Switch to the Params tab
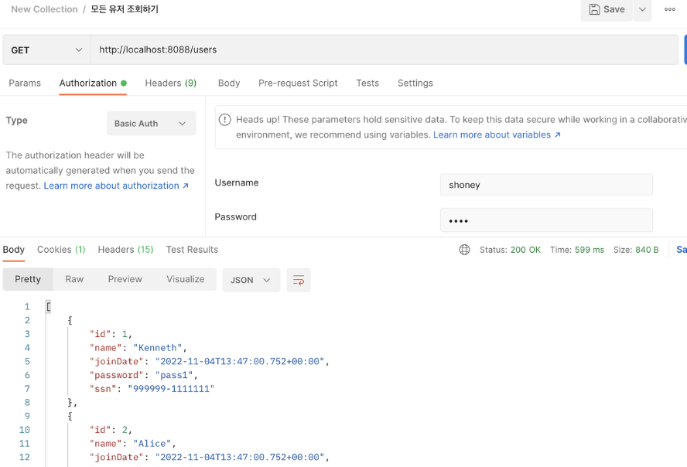 (25, 84)
